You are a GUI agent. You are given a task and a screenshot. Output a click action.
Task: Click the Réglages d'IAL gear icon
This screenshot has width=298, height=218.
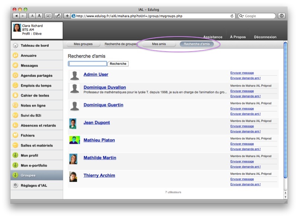coord(15,185)
